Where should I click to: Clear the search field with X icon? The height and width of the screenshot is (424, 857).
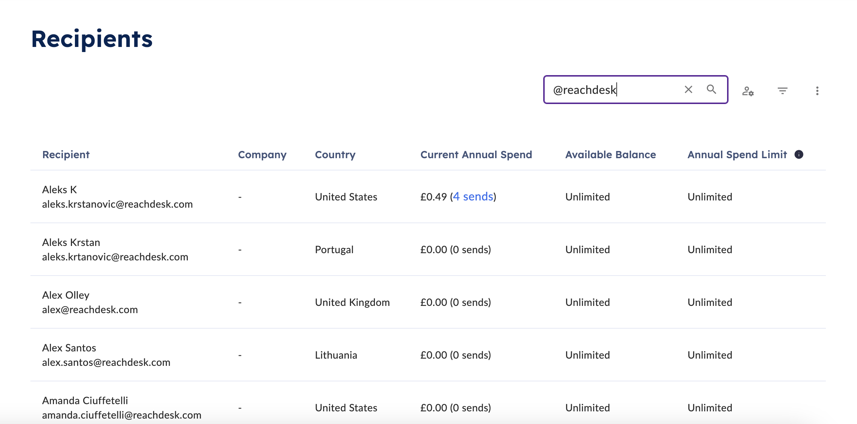coord(688,90)
